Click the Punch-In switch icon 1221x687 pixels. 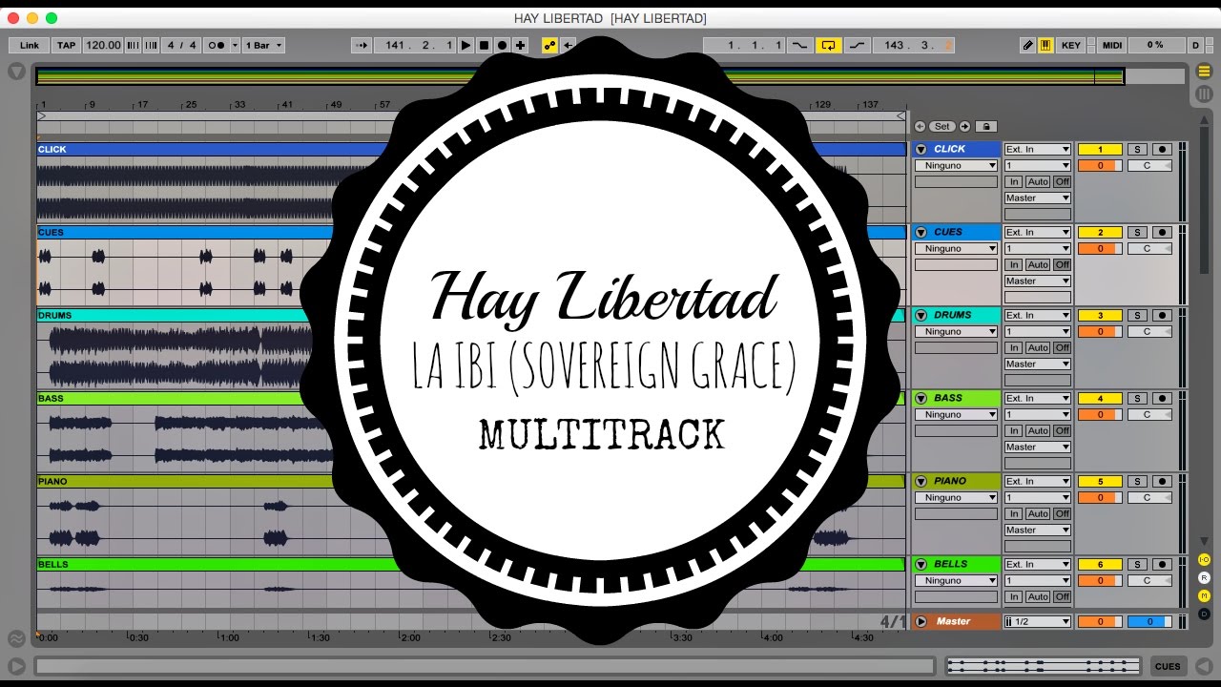click(x=800, y=45)
